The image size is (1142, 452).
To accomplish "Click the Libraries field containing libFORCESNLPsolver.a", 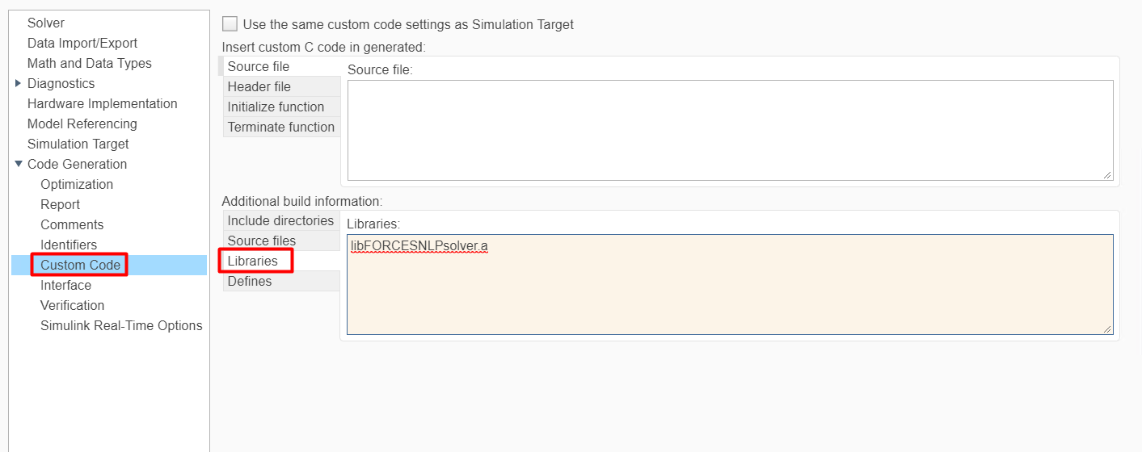I will [729, 284].
